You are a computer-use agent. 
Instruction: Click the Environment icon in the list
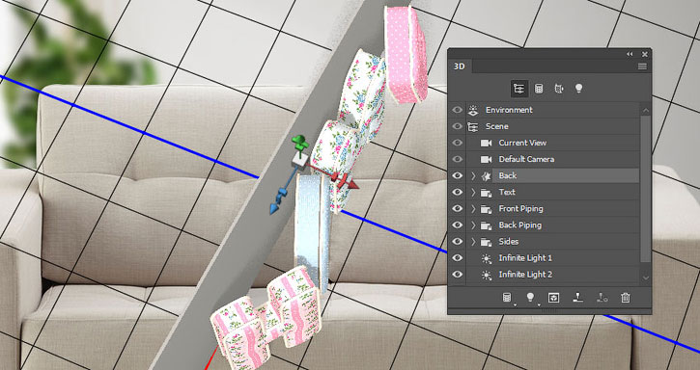pyautogui.click(x=472, y=110)
